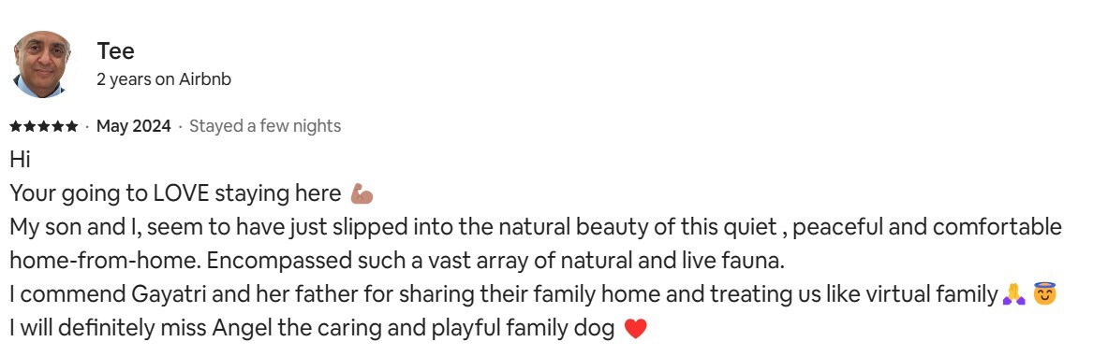Click the "May 2024" review date
The width and height of the screenshot is (1108, 356).
tap(134, 126)
